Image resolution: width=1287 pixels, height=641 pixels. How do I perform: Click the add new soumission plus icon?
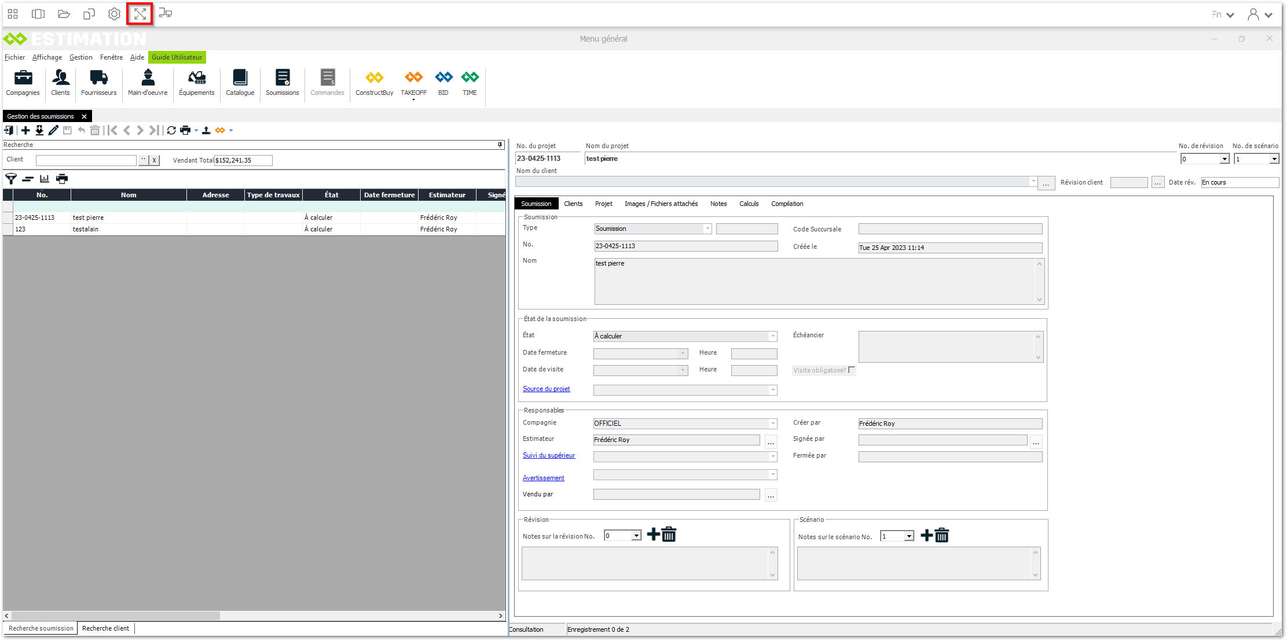coord(25,130)
